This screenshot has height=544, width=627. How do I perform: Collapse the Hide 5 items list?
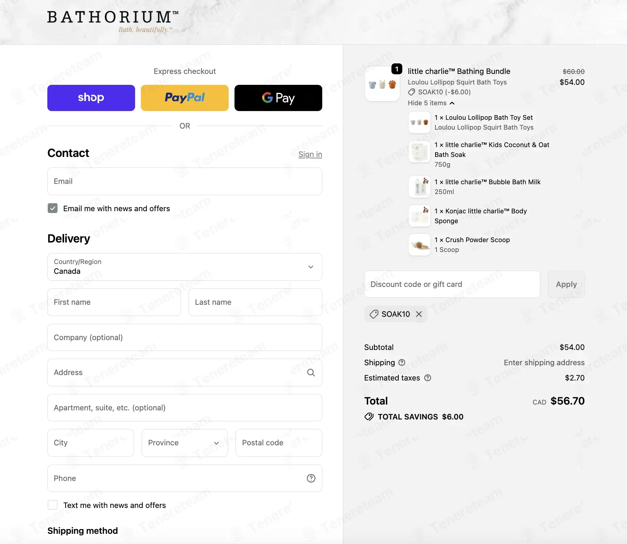(x=431, y=103)
